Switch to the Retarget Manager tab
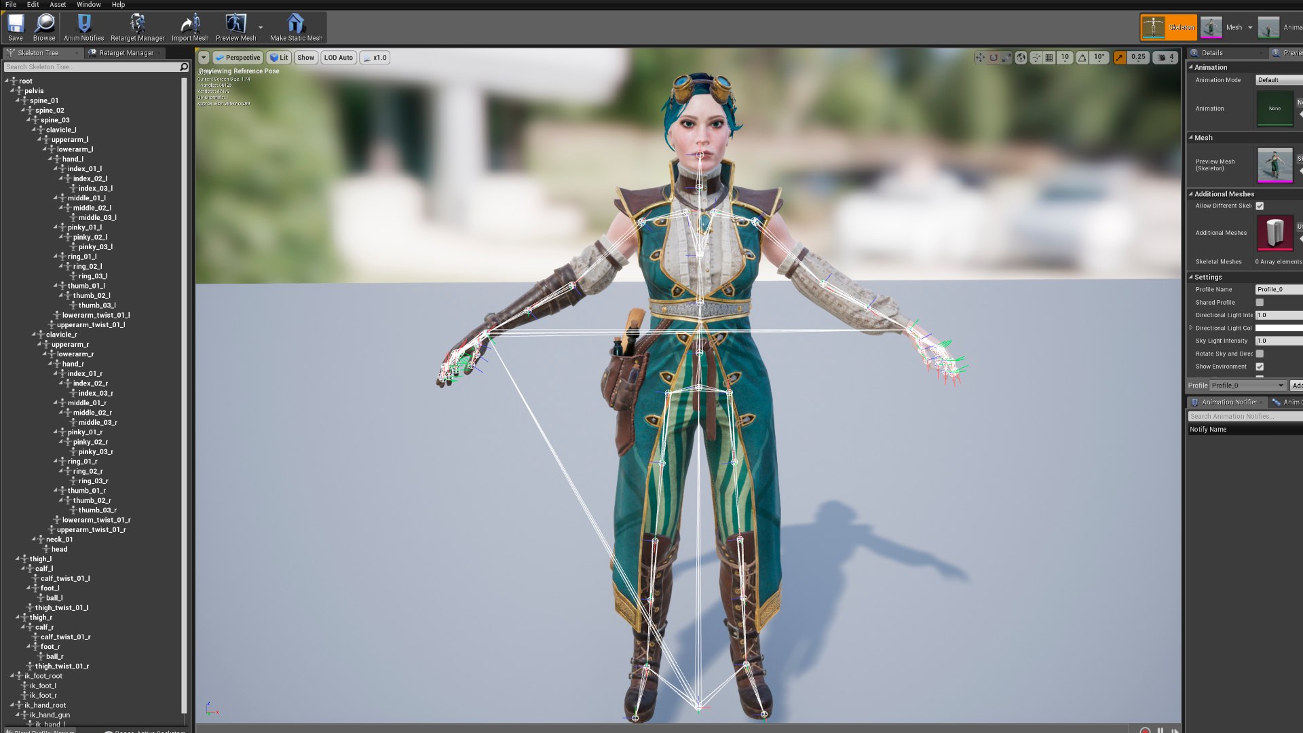Viewport: 1303px width, 733px height. click(x=126, y=53)
